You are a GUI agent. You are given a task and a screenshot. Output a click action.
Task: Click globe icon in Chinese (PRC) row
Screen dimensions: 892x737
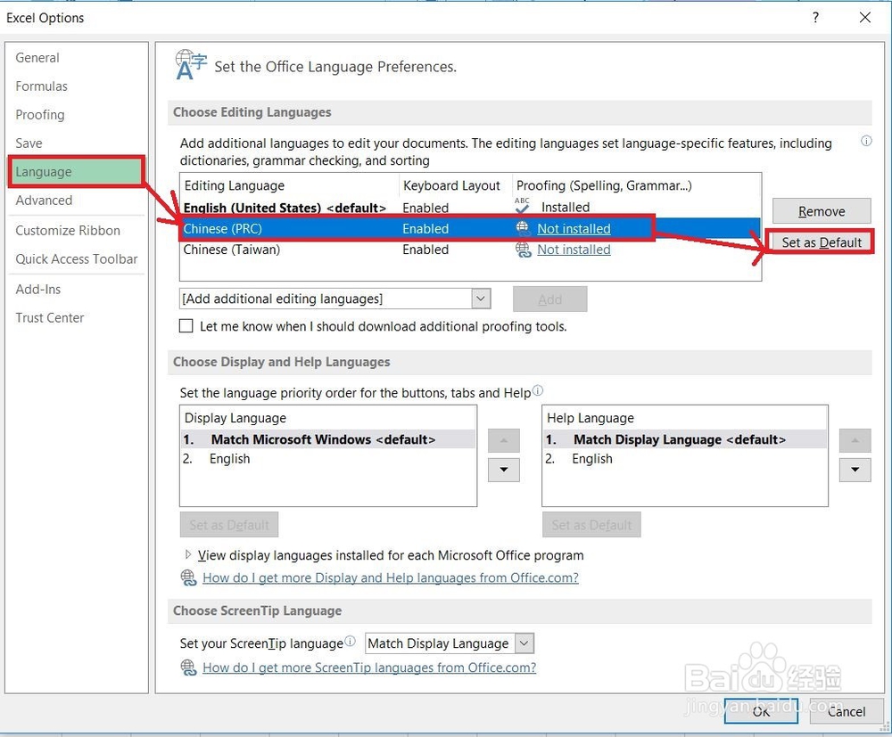[523, 228]
